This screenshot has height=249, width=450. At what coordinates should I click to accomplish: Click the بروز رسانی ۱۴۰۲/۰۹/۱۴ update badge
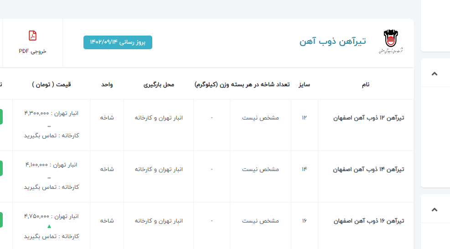pos(118,42)
